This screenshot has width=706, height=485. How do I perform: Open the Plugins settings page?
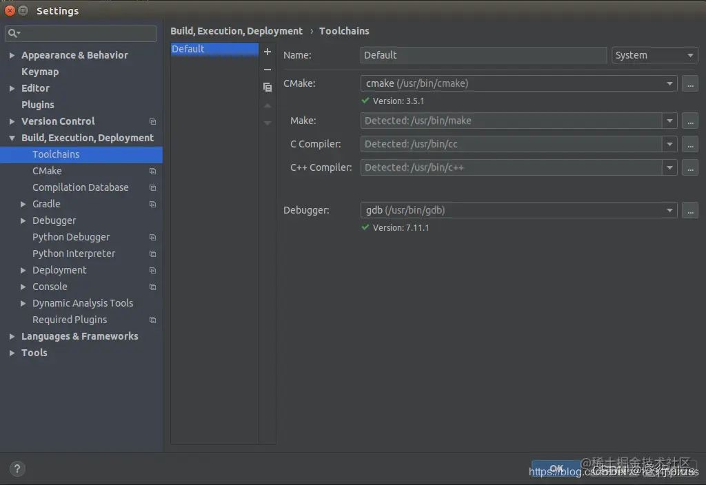coord(38,105)
